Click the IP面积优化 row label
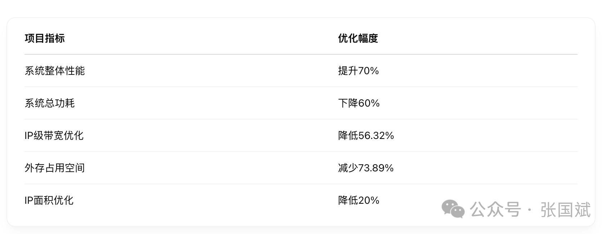The width and height of the screenshot is (610, 234). click(x=49, y=201)
